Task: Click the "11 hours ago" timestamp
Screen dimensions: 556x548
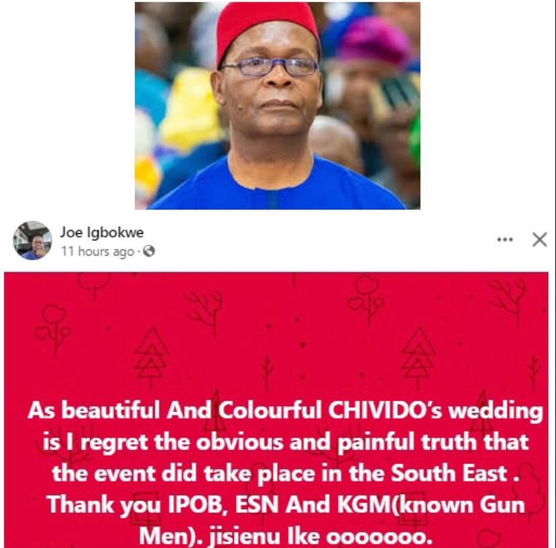Action: [x=97, y=252]
